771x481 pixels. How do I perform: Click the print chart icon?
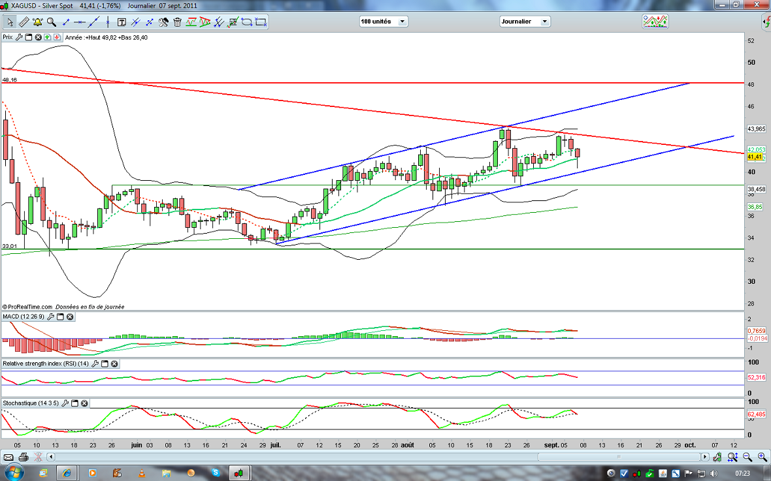click(24, 457)
